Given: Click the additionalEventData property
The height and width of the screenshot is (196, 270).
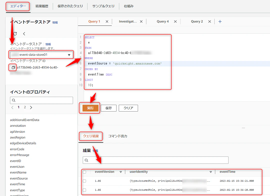Looking at the screenshot, I should (x=24, y=120).
